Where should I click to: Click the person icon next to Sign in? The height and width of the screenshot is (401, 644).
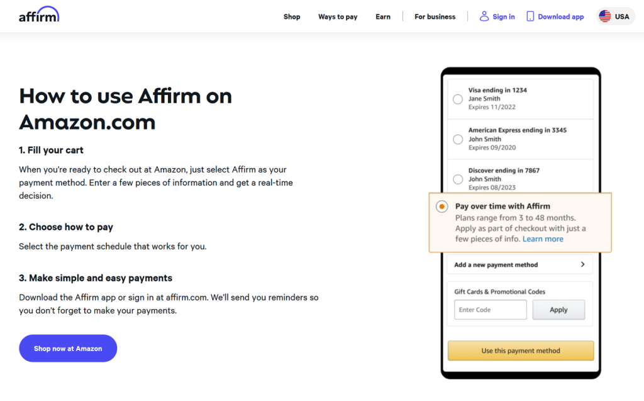click(x=483, y=16)
